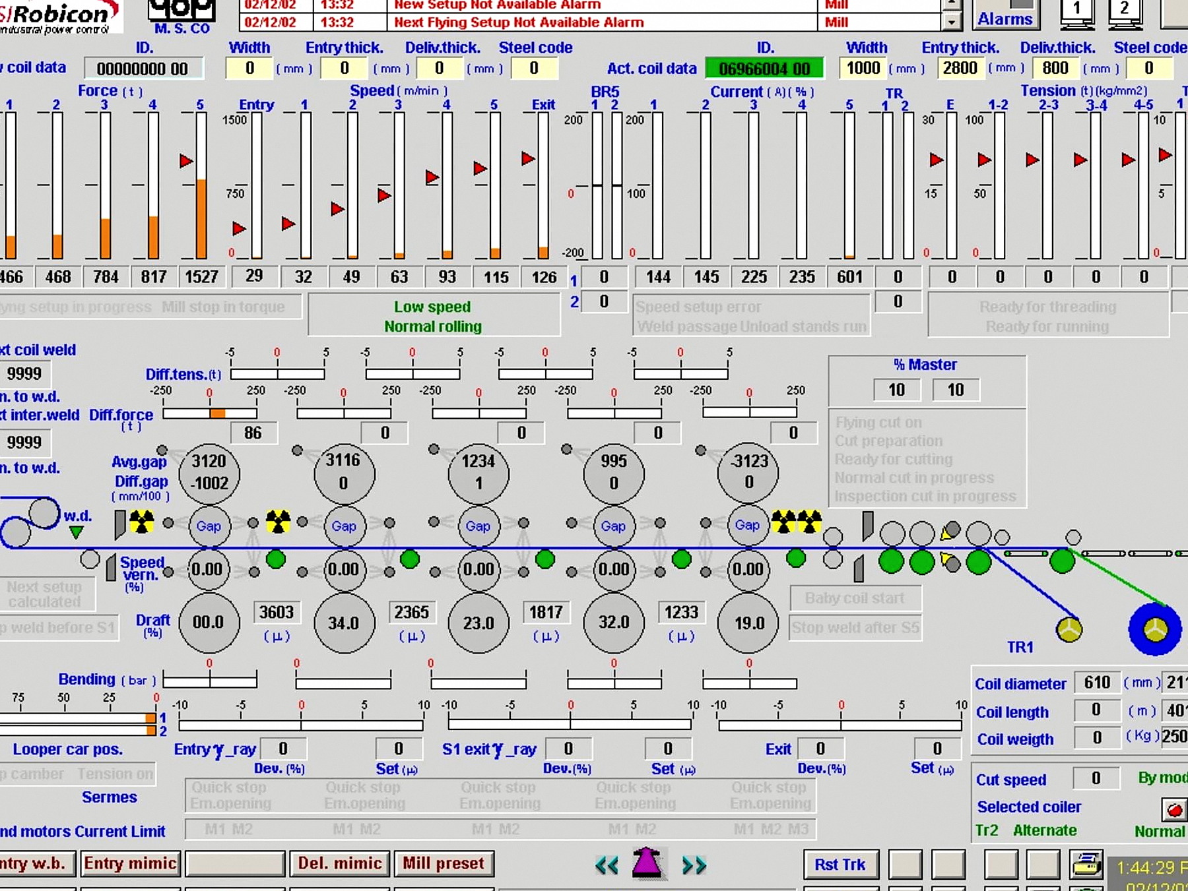Open the Gap control under reading 1234
Viewport: 1188px width, 891px height.
(478, 526)
